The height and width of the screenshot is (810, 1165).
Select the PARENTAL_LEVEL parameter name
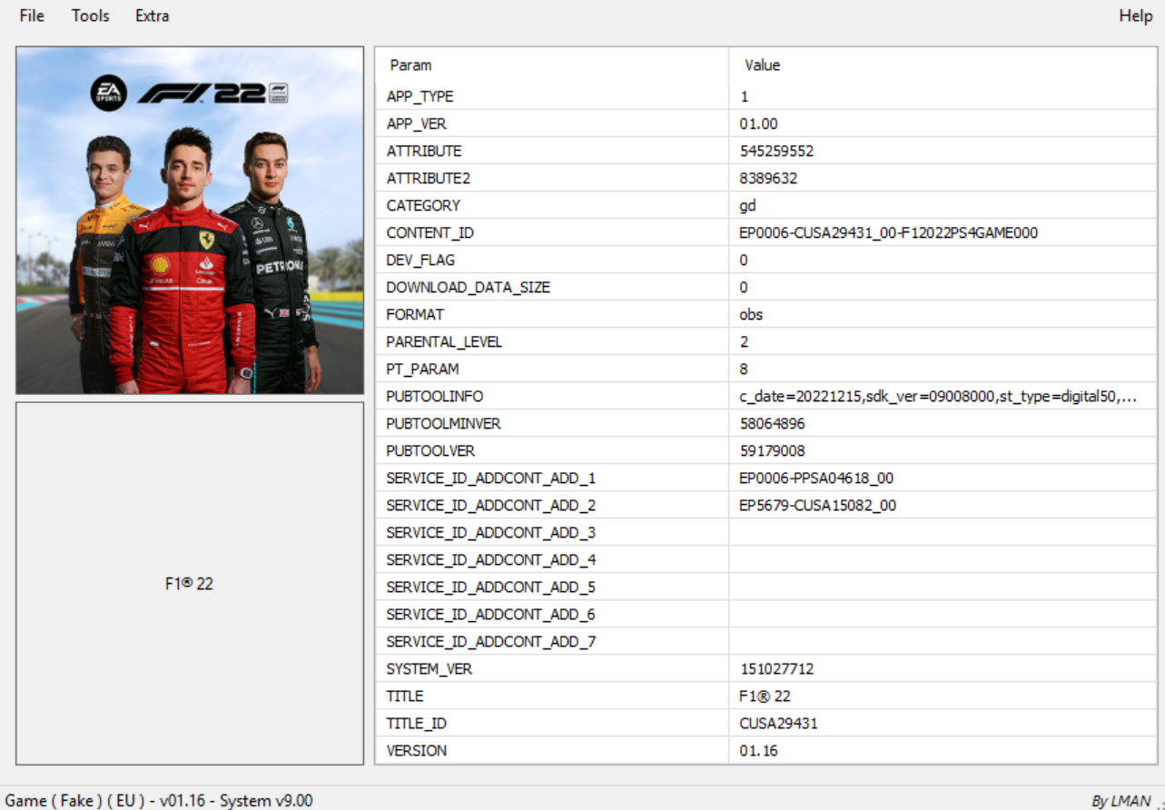[x=444, y=341]
